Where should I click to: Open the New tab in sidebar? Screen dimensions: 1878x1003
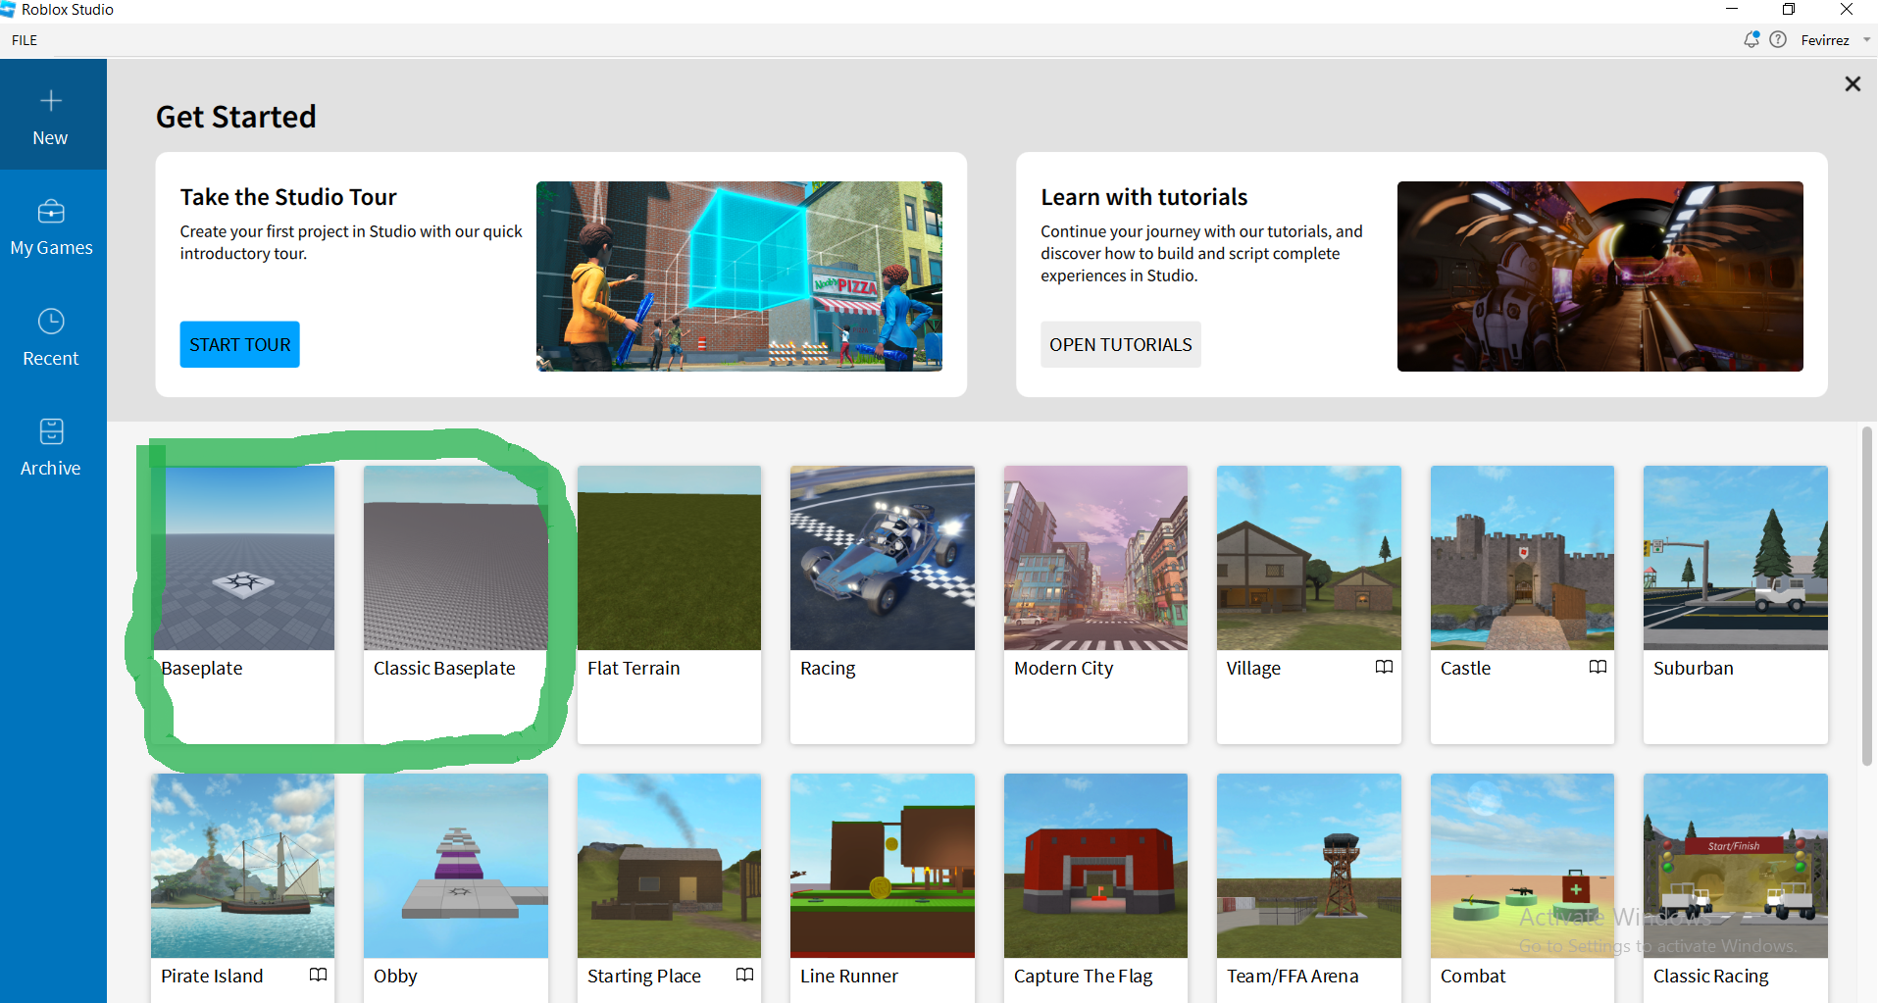[51, 116]
